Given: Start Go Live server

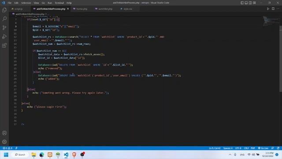Looking at the screenshot, I should coord(263,148).
